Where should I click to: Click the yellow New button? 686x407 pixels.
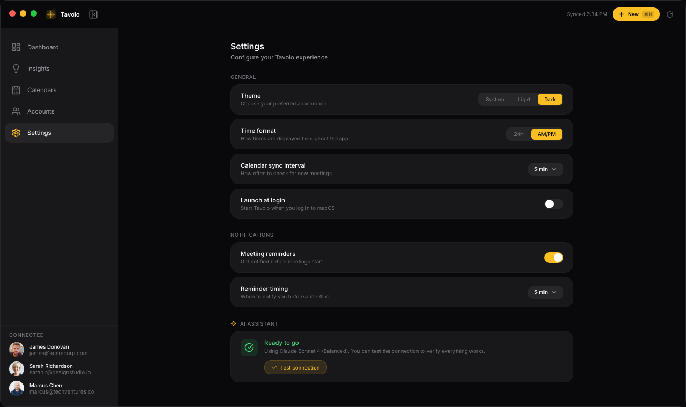click(636, 14)
